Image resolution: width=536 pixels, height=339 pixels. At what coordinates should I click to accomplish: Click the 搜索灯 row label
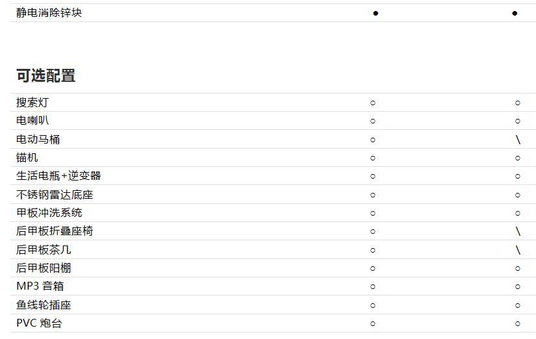tap(32, 103)
